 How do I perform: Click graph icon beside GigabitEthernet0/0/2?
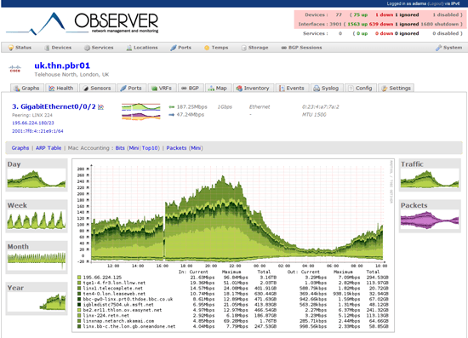(101, 107)
